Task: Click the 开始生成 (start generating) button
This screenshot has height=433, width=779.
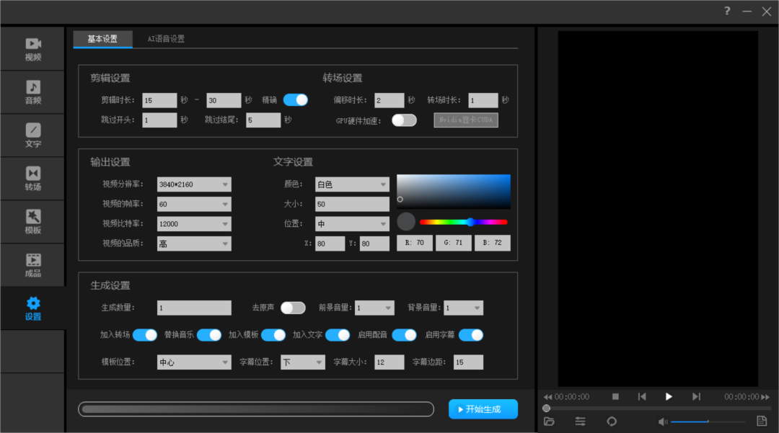Action: [483, 409]
